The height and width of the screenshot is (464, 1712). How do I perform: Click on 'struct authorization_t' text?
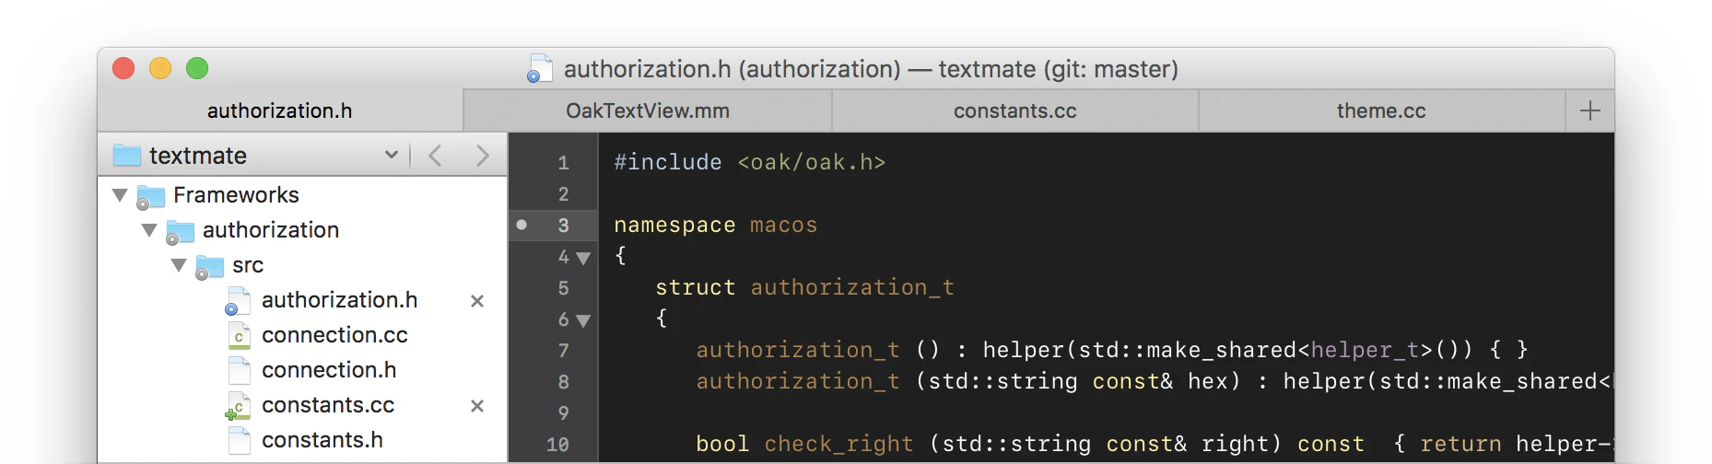pyautogui.click(x=804, y=288)
